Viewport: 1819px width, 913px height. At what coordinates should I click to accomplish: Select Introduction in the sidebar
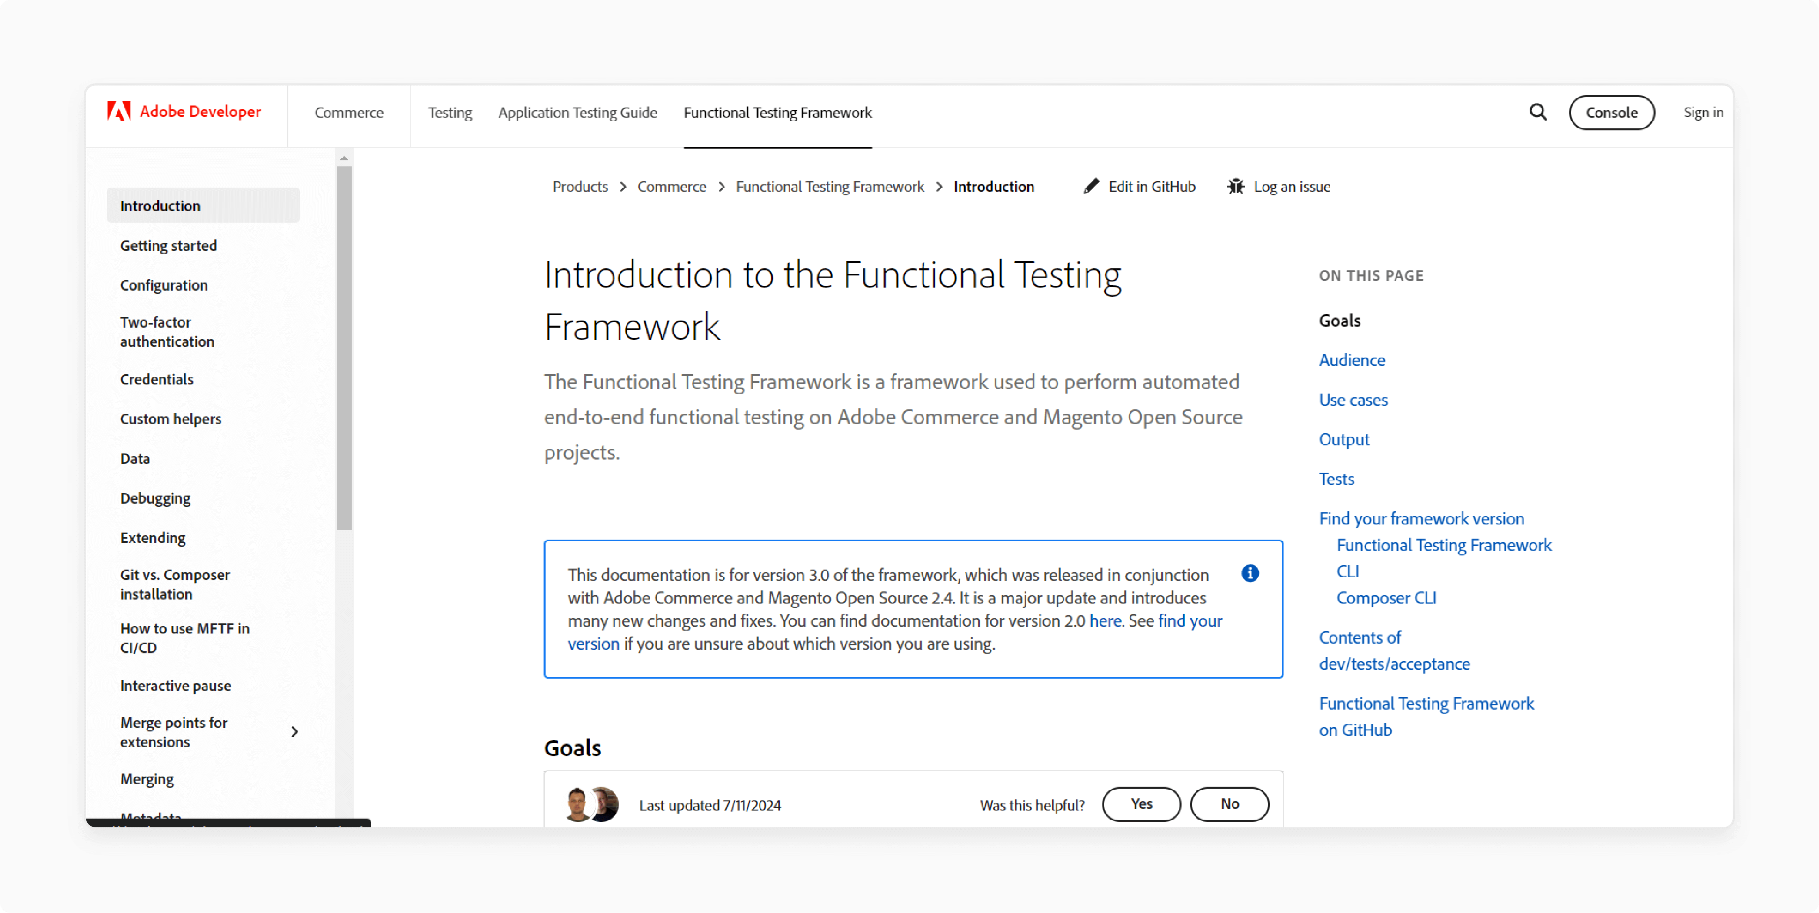tap(204, 205)
